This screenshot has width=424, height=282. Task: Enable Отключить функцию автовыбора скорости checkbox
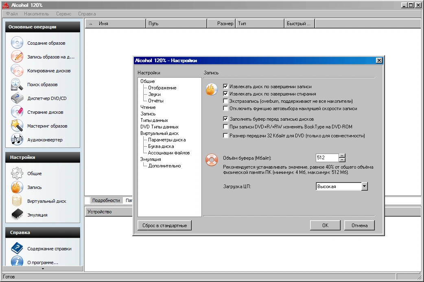pyautogui.click(x=225, y=108)
